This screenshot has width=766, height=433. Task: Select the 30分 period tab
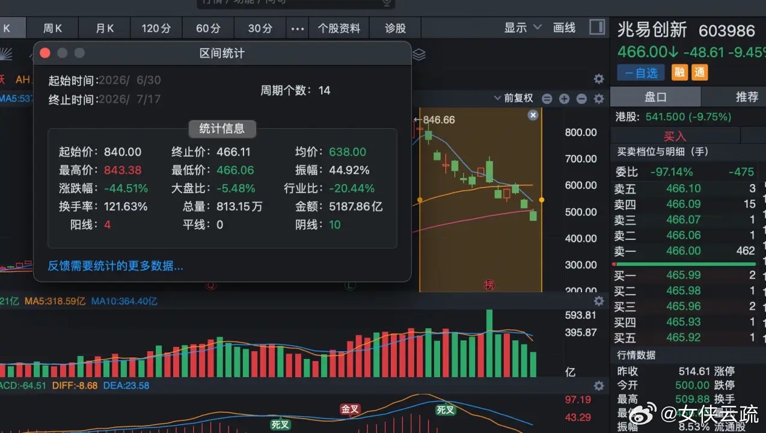click(260, 28)
